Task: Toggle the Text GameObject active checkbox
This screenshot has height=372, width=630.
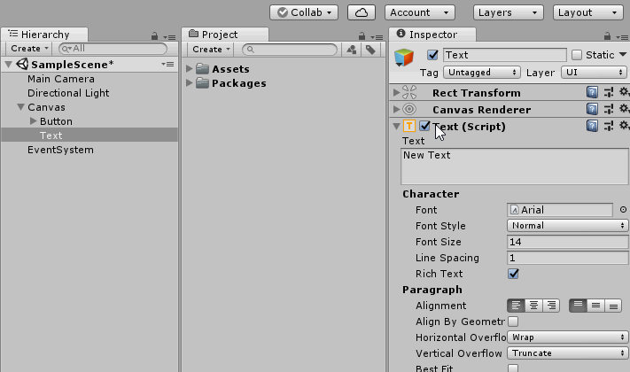Action: pos(432,55)
